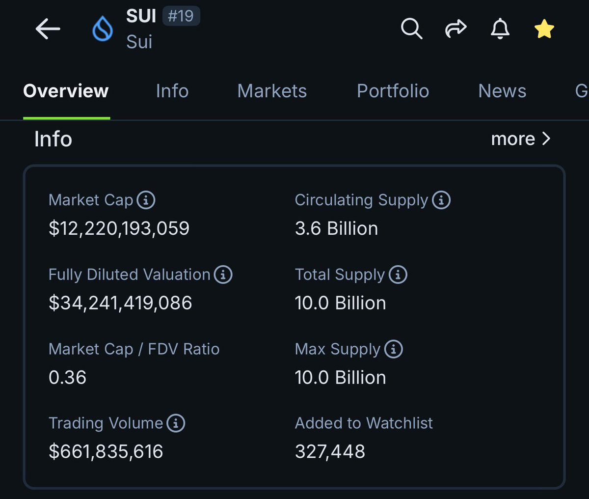This screenshot has width=589, height=499.
Task: Select Max Supply value 10.0 Billion
Action: tap(341, 378)
